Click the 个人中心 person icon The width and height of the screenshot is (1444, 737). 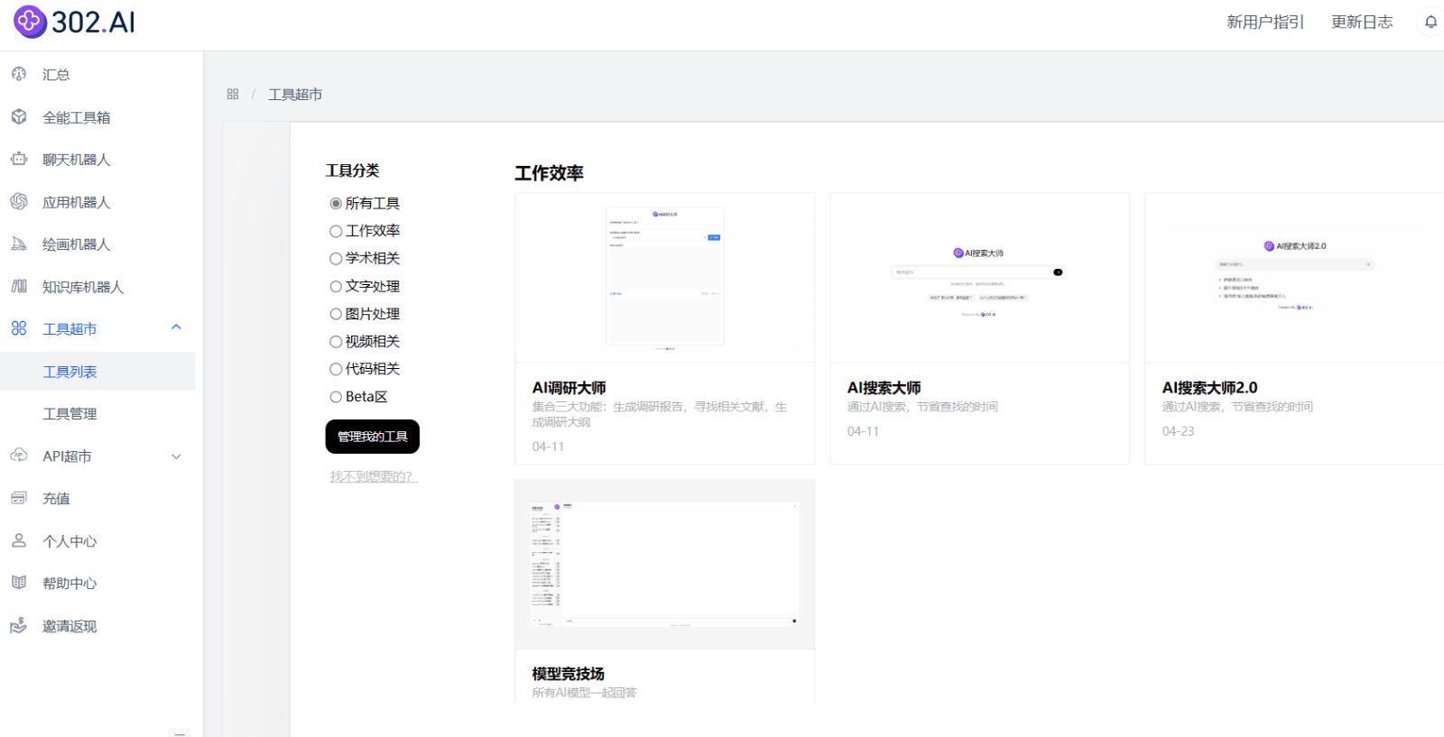pyautogui.click(x=19, y=540)
